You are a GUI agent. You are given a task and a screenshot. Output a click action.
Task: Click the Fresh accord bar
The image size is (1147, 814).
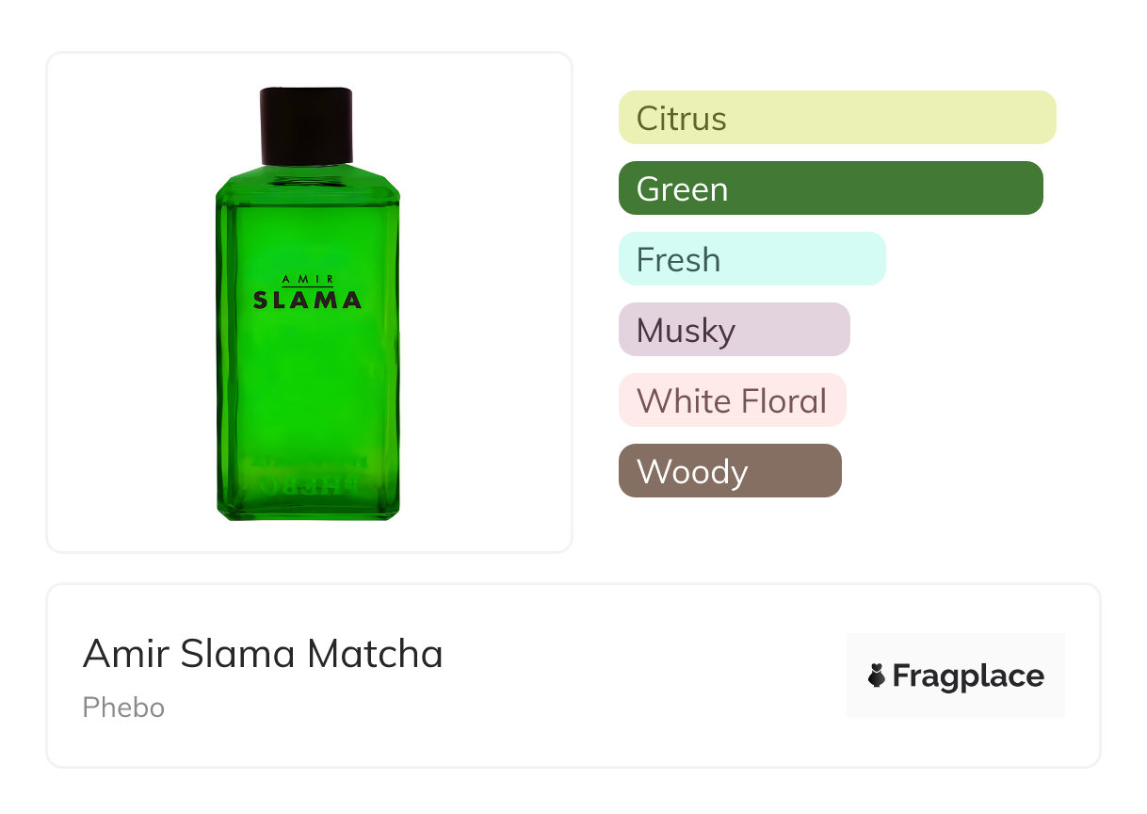(751, 259)
